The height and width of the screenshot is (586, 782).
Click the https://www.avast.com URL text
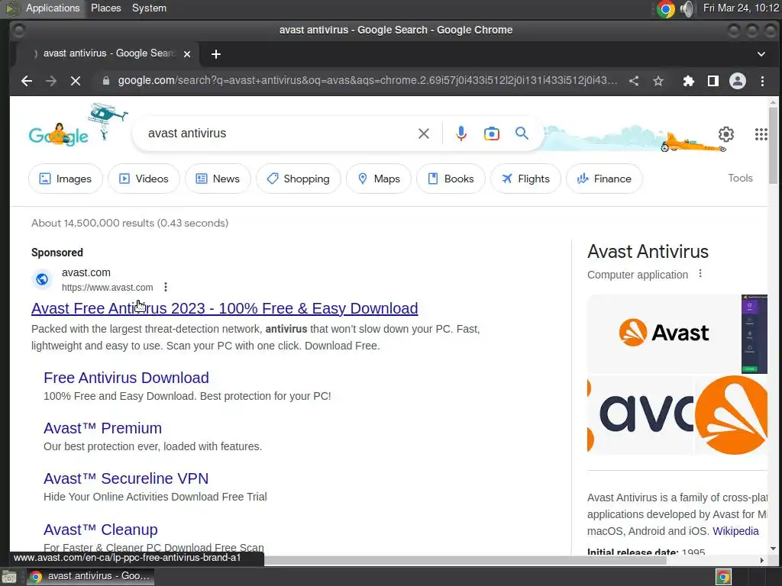(107, 288)
